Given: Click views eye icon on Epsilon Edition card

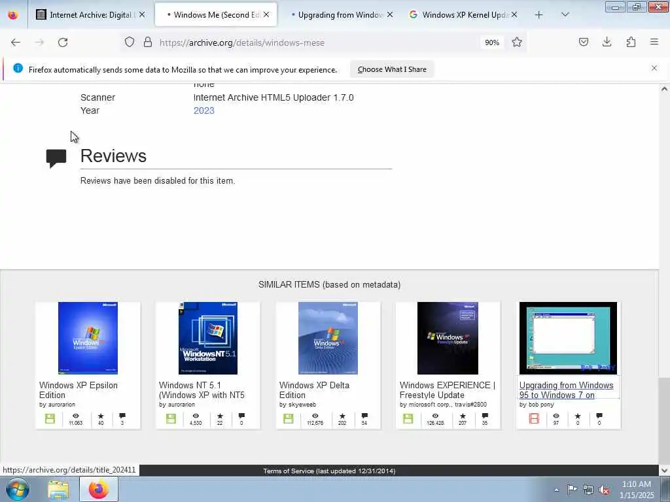Looking at the screenshot, I should (x=76, y=416).
